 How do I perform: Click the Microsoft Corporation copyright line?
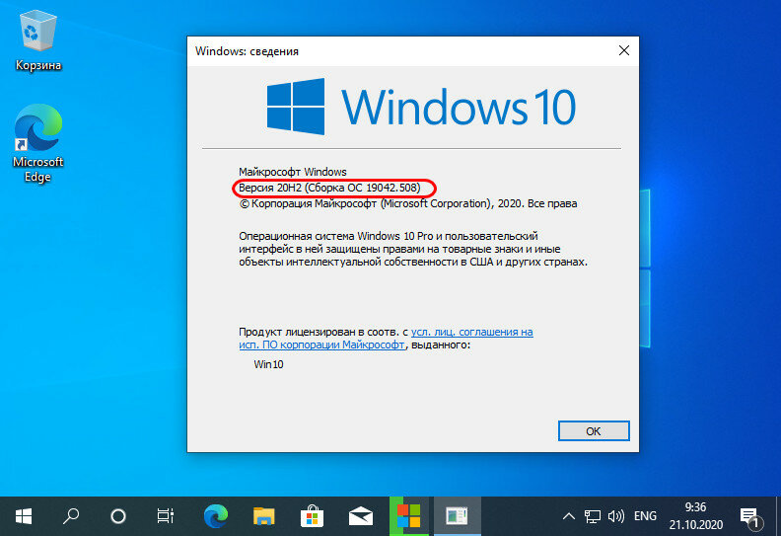click(408, 203)
